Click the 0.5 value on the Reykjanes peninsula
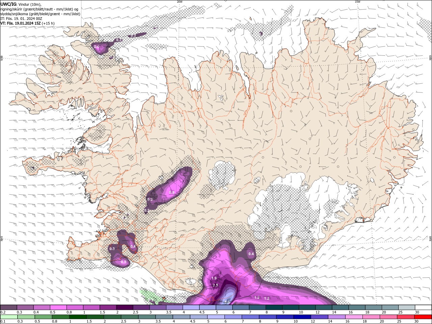 (x=124, y=262)
